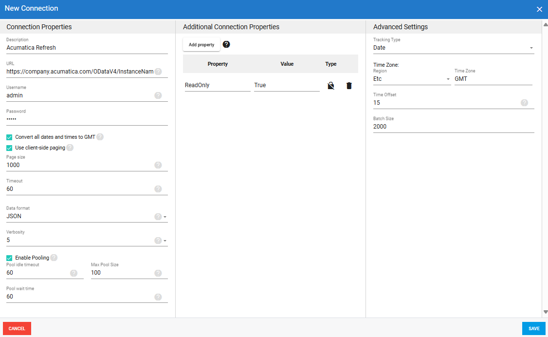The width and height of the screenshot is (548, 337).
Task: Click the Pool wait time help icon
Action: pos(158,297)
